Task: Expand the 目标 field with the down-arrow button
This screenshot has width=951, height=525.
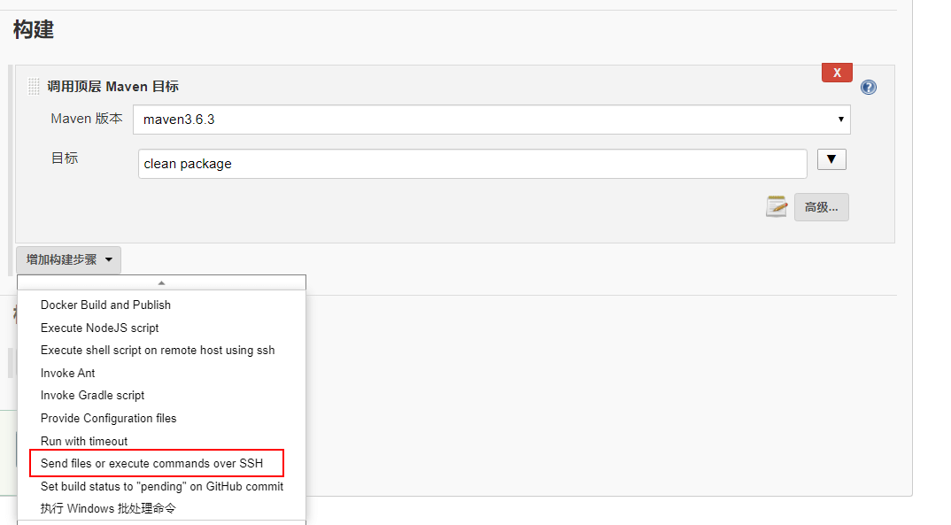Action: point(831,159)
